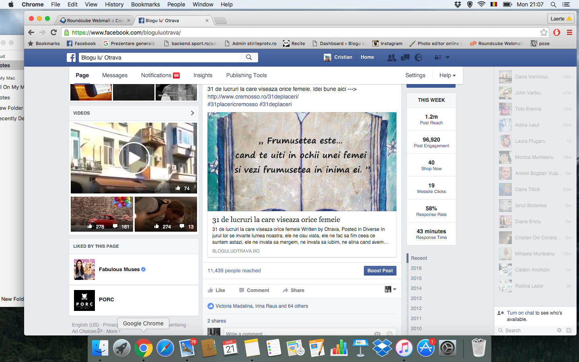This screenshot has height=362, width=579.
Task: Click the Facebook logo in the blue bar
Action: tap(71, 58)
